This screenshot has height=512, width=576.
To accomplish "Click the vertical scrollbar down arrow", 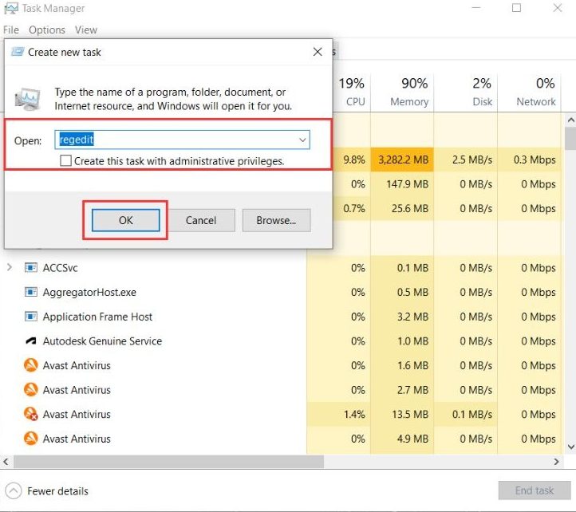I will point(571,447).
